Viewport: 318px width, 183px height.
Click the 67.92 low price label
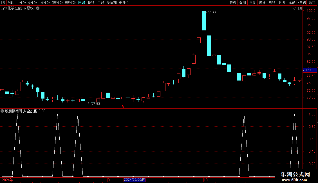[x=96, y=104]
